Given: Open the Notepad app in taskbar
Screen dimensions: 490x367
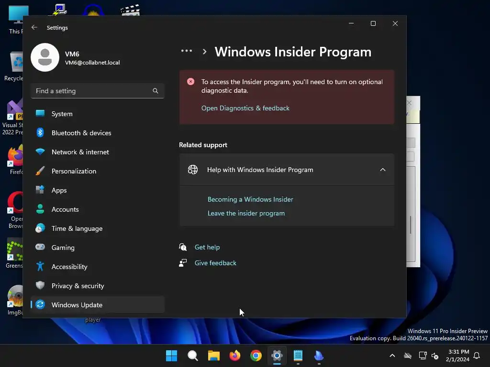Looking at the screenshot, I should click(298, 356).
